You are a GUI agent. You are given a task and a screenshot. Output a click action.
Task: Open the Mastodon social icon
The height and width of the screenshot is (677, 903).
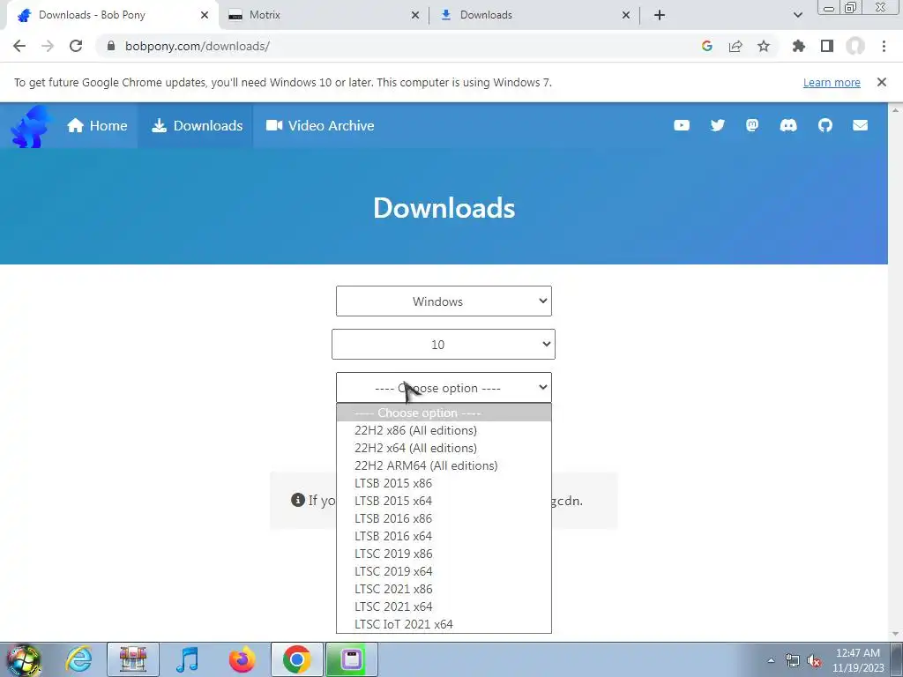(x=752, y=125)
